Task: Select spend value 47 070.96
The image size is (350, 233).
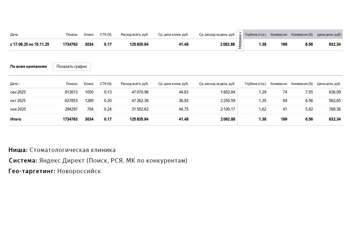Action: [x=140, y=92]
